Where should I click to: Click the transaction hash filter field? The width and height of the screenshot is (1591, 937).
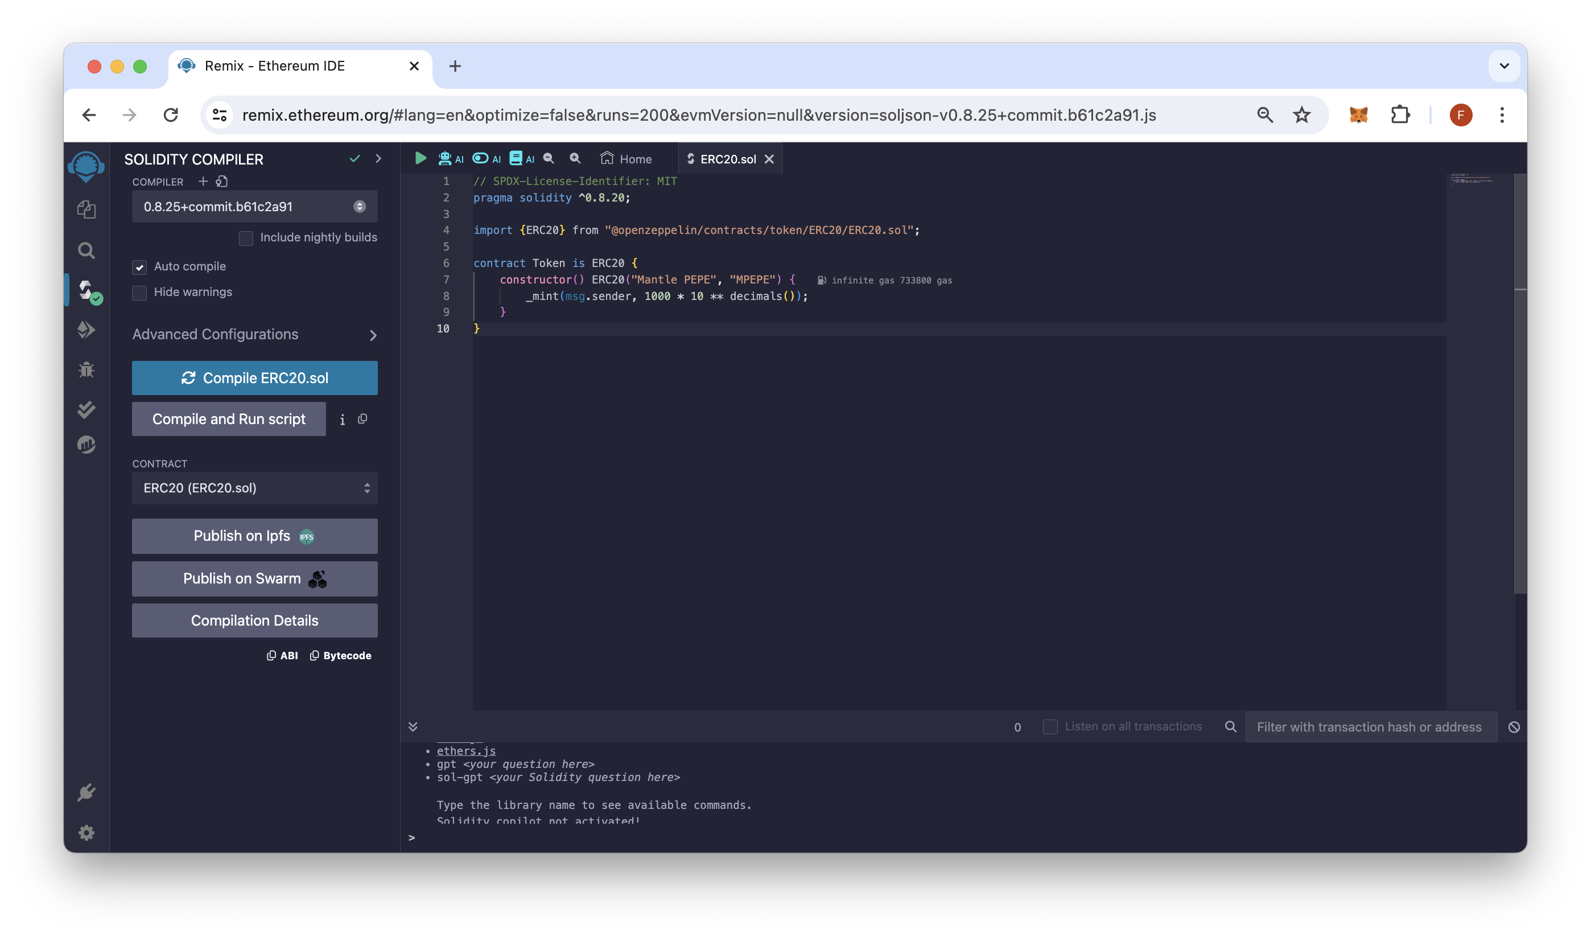(x=1370, y=728)
